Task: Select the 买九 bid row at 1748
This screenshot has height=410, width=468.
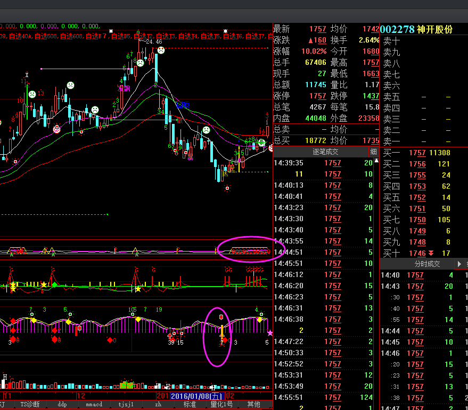Action: (x=423, y=242)
